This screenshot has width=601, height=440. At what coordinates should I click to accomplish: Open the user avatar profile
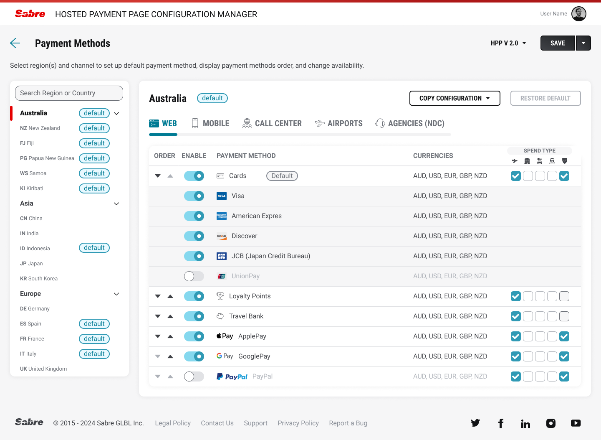point(579,14)
